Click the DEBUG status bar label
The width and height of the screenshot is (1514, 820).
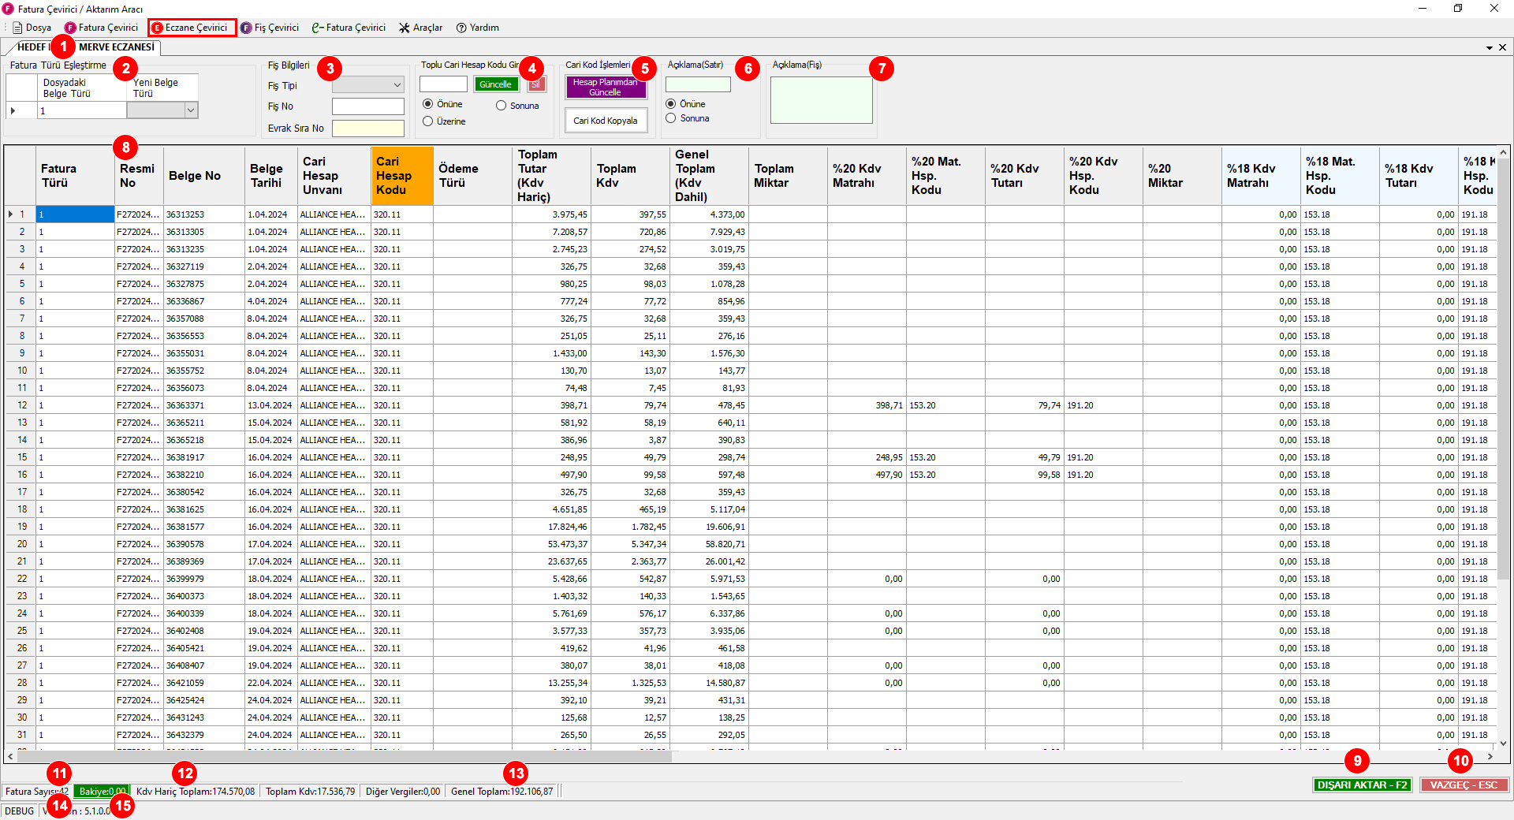tap(20, 811)
